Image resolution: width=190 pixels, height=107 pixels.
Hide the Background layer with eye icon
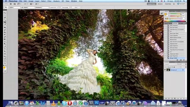165,70
